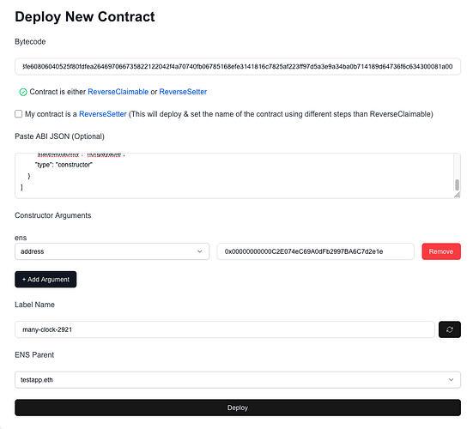Click the ABI JSON textarea scrollbar thumb
This screenshot has width=473, height=429.
click(458, 184)
